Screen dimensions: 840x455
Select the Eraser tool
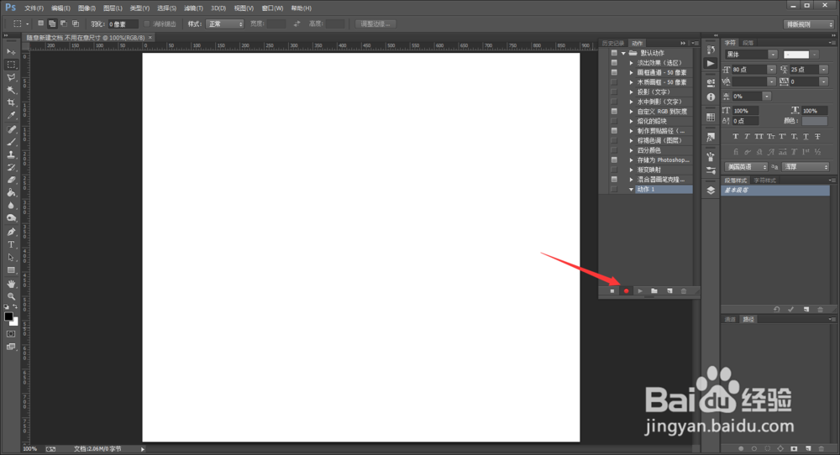11,180
